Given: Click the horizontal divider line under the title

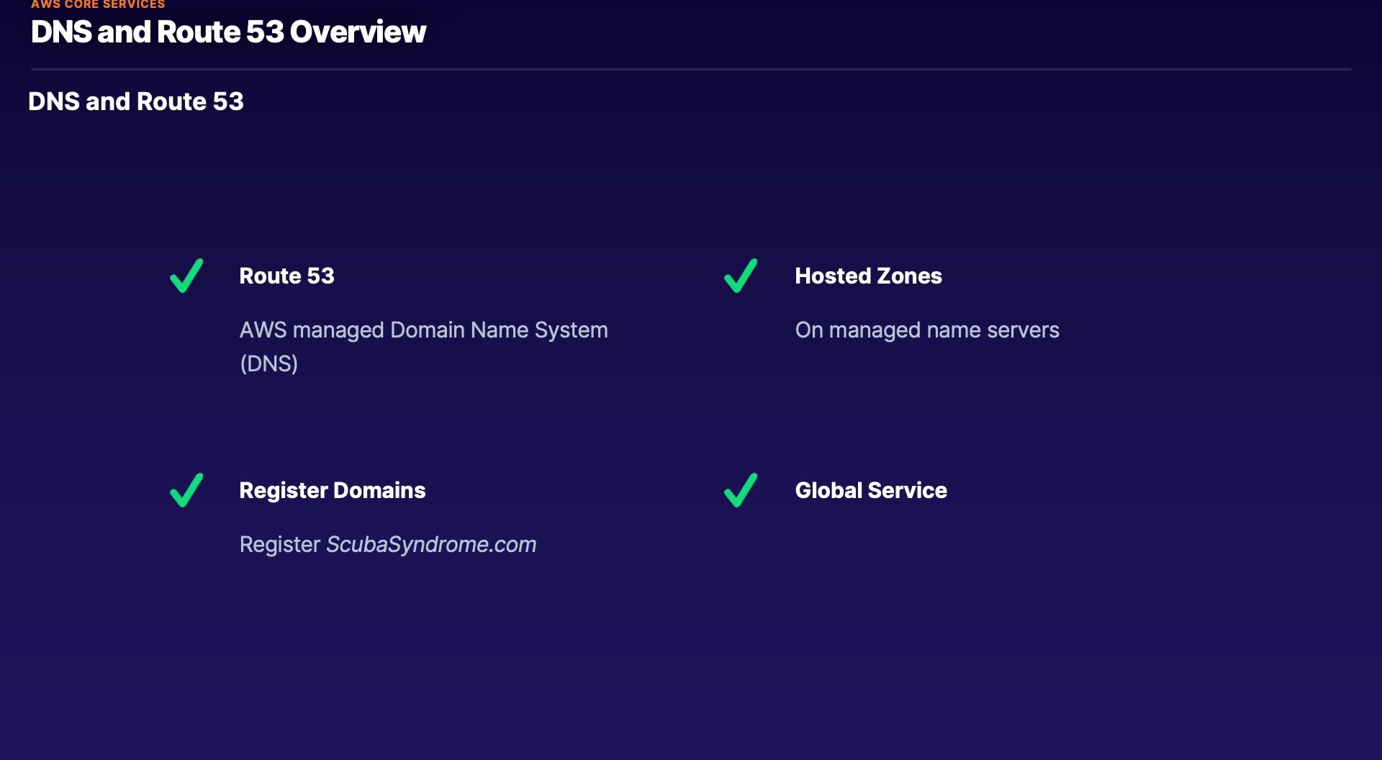Looking at the screenshot, I should (691, 69).
